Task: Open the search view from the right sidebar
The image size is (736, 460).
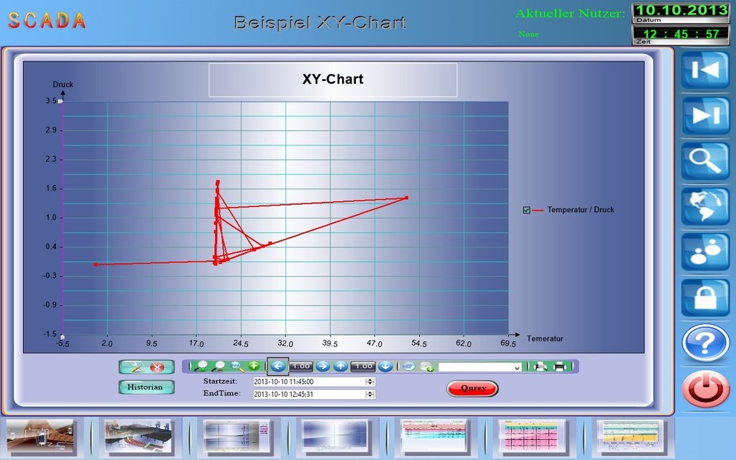Action: [x=705, y=160]
